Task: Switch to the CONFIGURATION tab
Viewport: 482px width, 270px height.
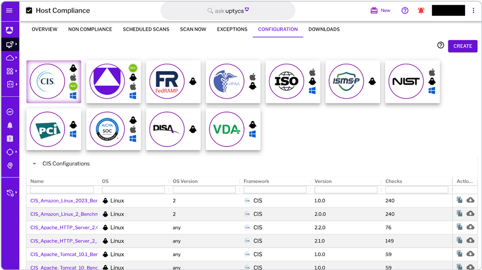Action: (278, 29)
